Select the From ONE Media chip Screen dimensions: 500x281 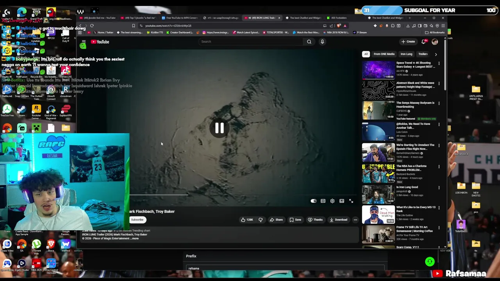[384, 54]
